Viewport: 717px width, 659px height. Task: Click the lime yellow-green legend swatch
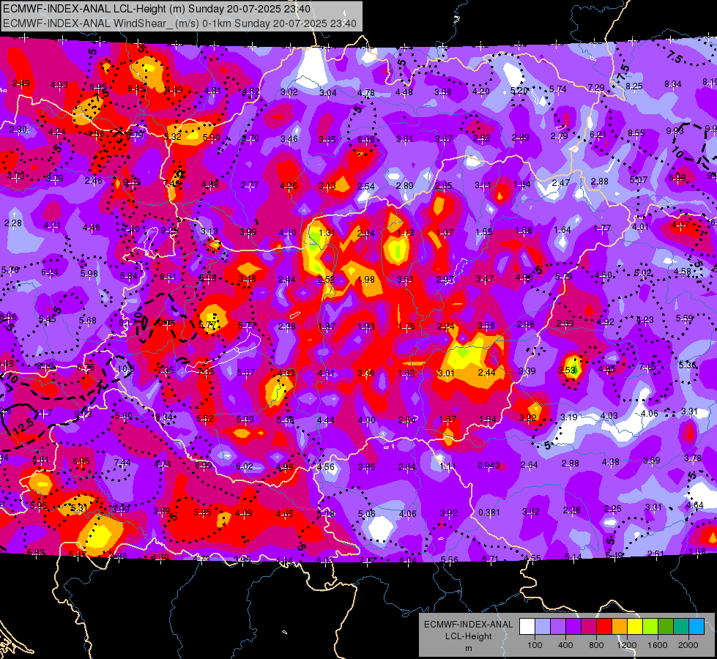click(650, 627)
